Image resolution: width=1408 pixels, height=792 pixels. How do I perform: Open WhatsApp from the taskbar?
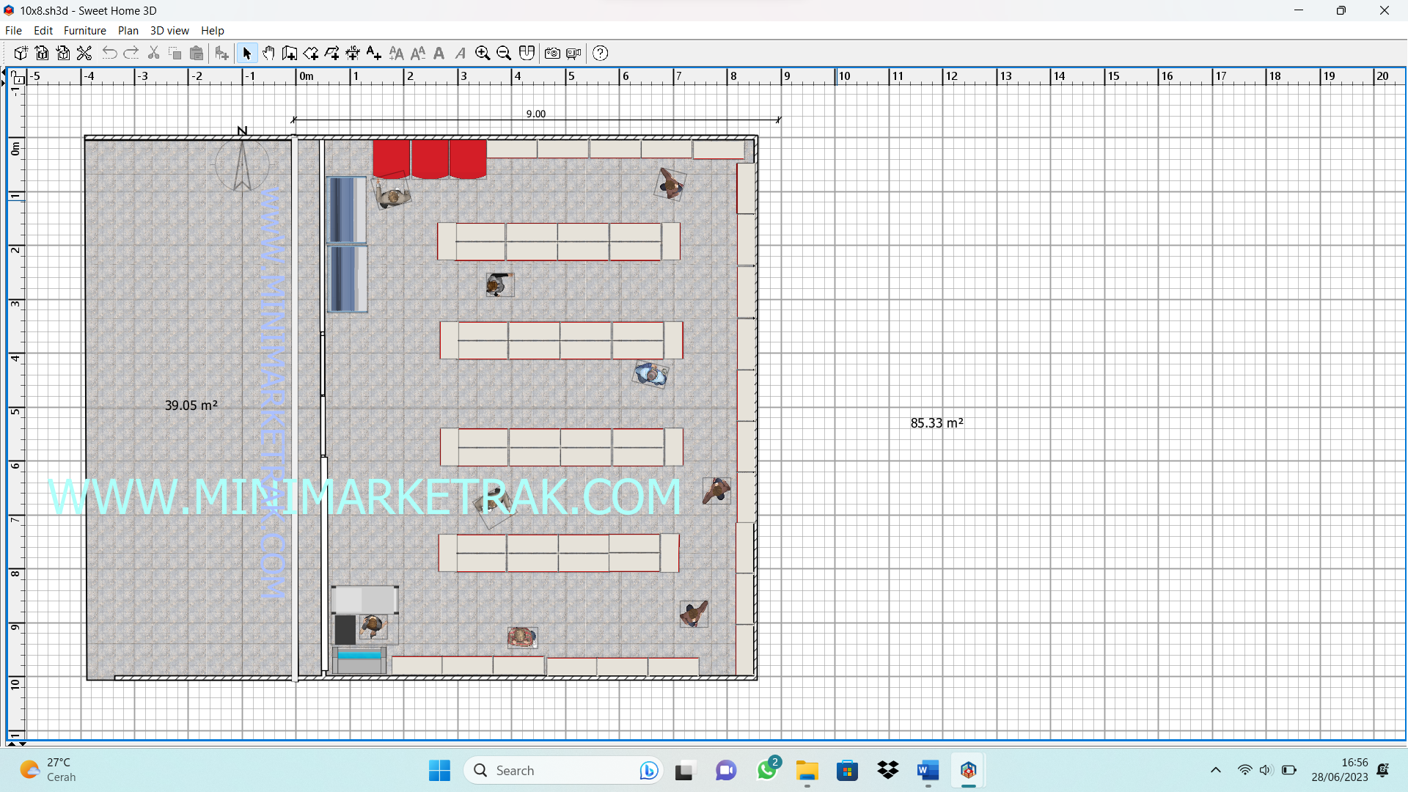(x=767, y=770)
